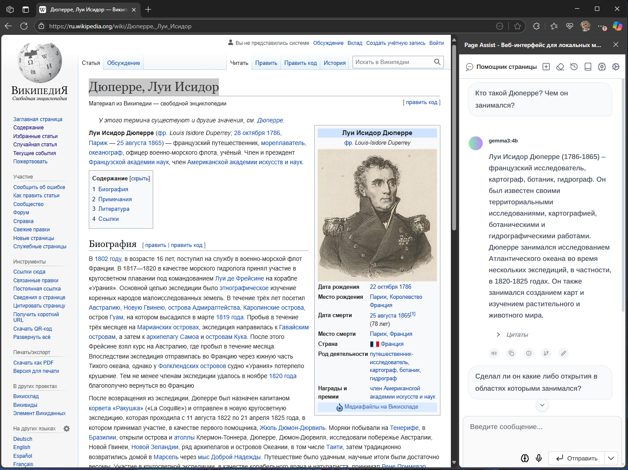628x470 pixels.
Task: Open the knowledge book icon in Page Assist
Action: 588,67
